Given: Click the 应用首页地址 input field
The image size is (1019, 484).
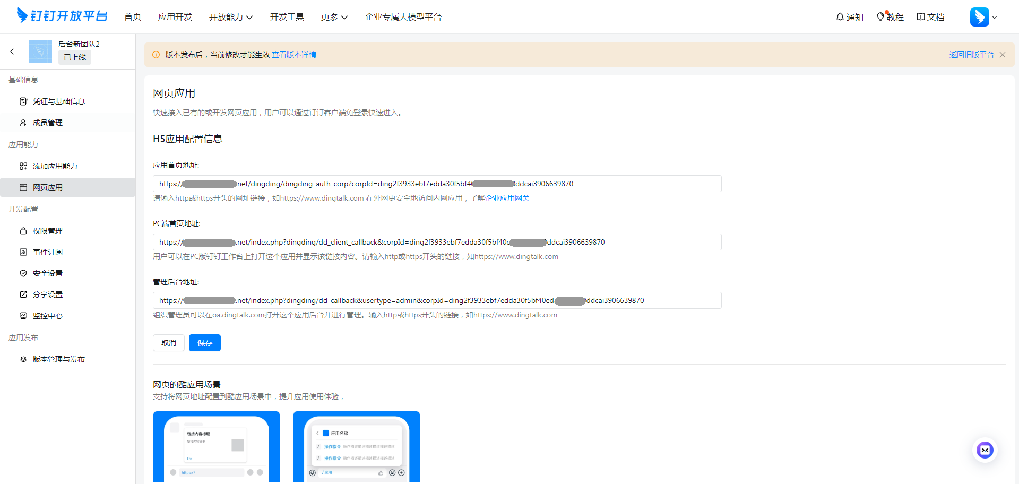Looking at the screenshot, I should 437,184.
